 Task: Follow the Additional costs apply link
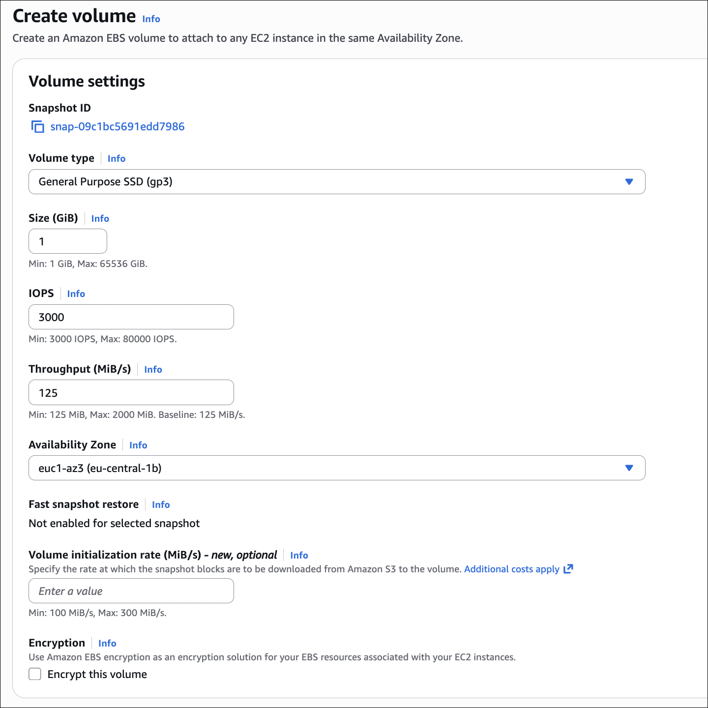[x=511, y=569]
